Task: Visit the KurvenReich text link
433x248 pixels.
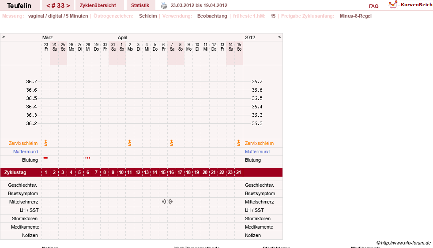Action: click(416, 5)
